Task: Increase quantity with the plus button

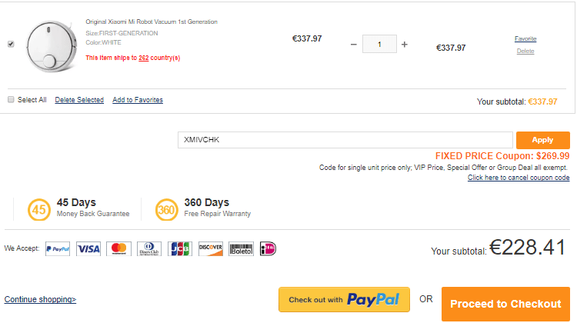Action: click(405, 45)
